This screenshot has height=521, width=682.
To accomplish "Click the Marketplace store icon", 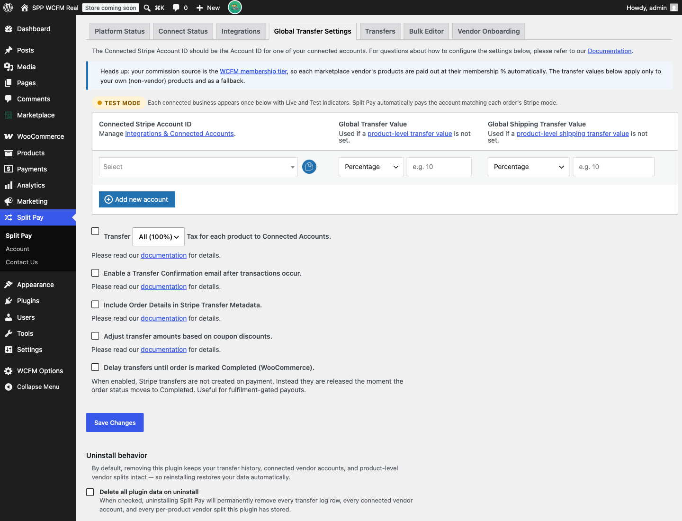I will click(x=9, y=115).
